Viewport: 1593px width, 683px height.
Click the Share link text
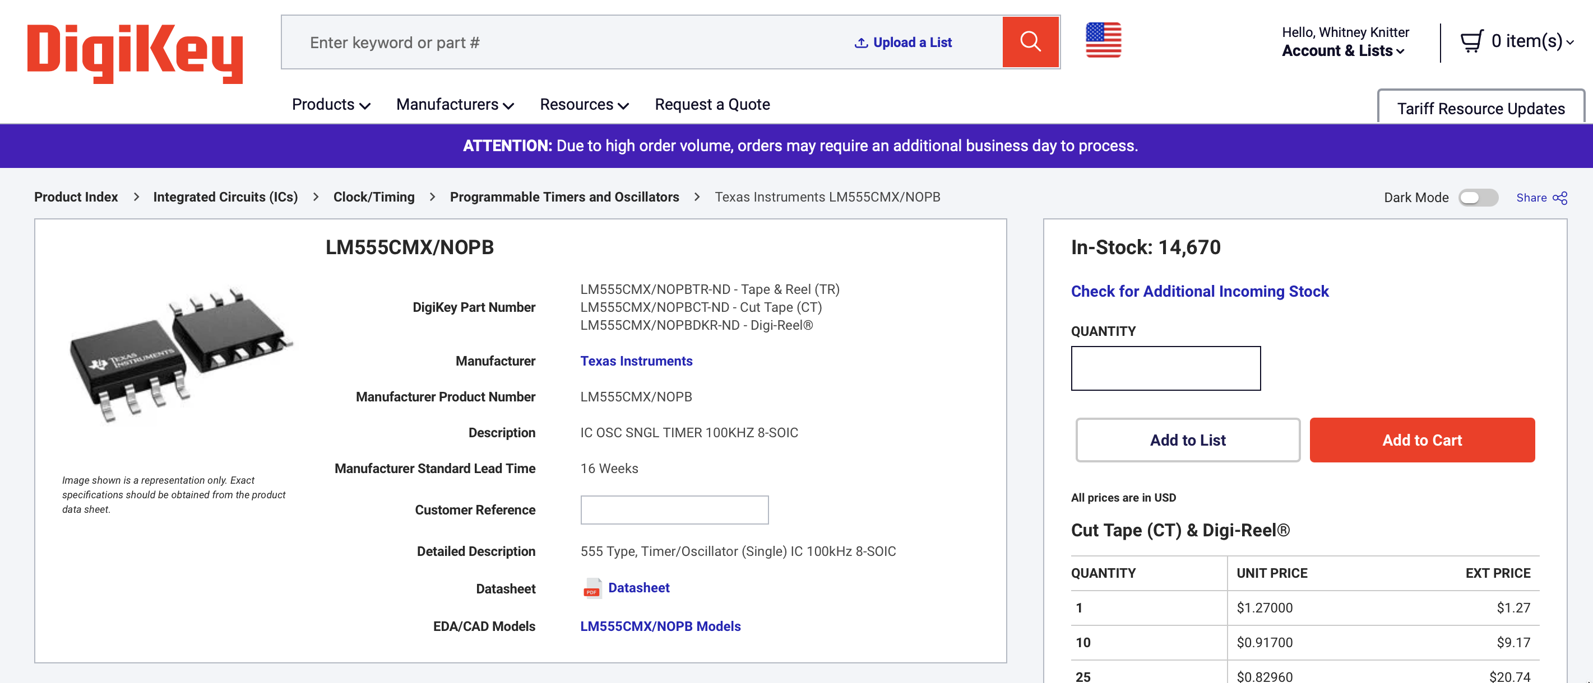click(x=1531, y=198)
